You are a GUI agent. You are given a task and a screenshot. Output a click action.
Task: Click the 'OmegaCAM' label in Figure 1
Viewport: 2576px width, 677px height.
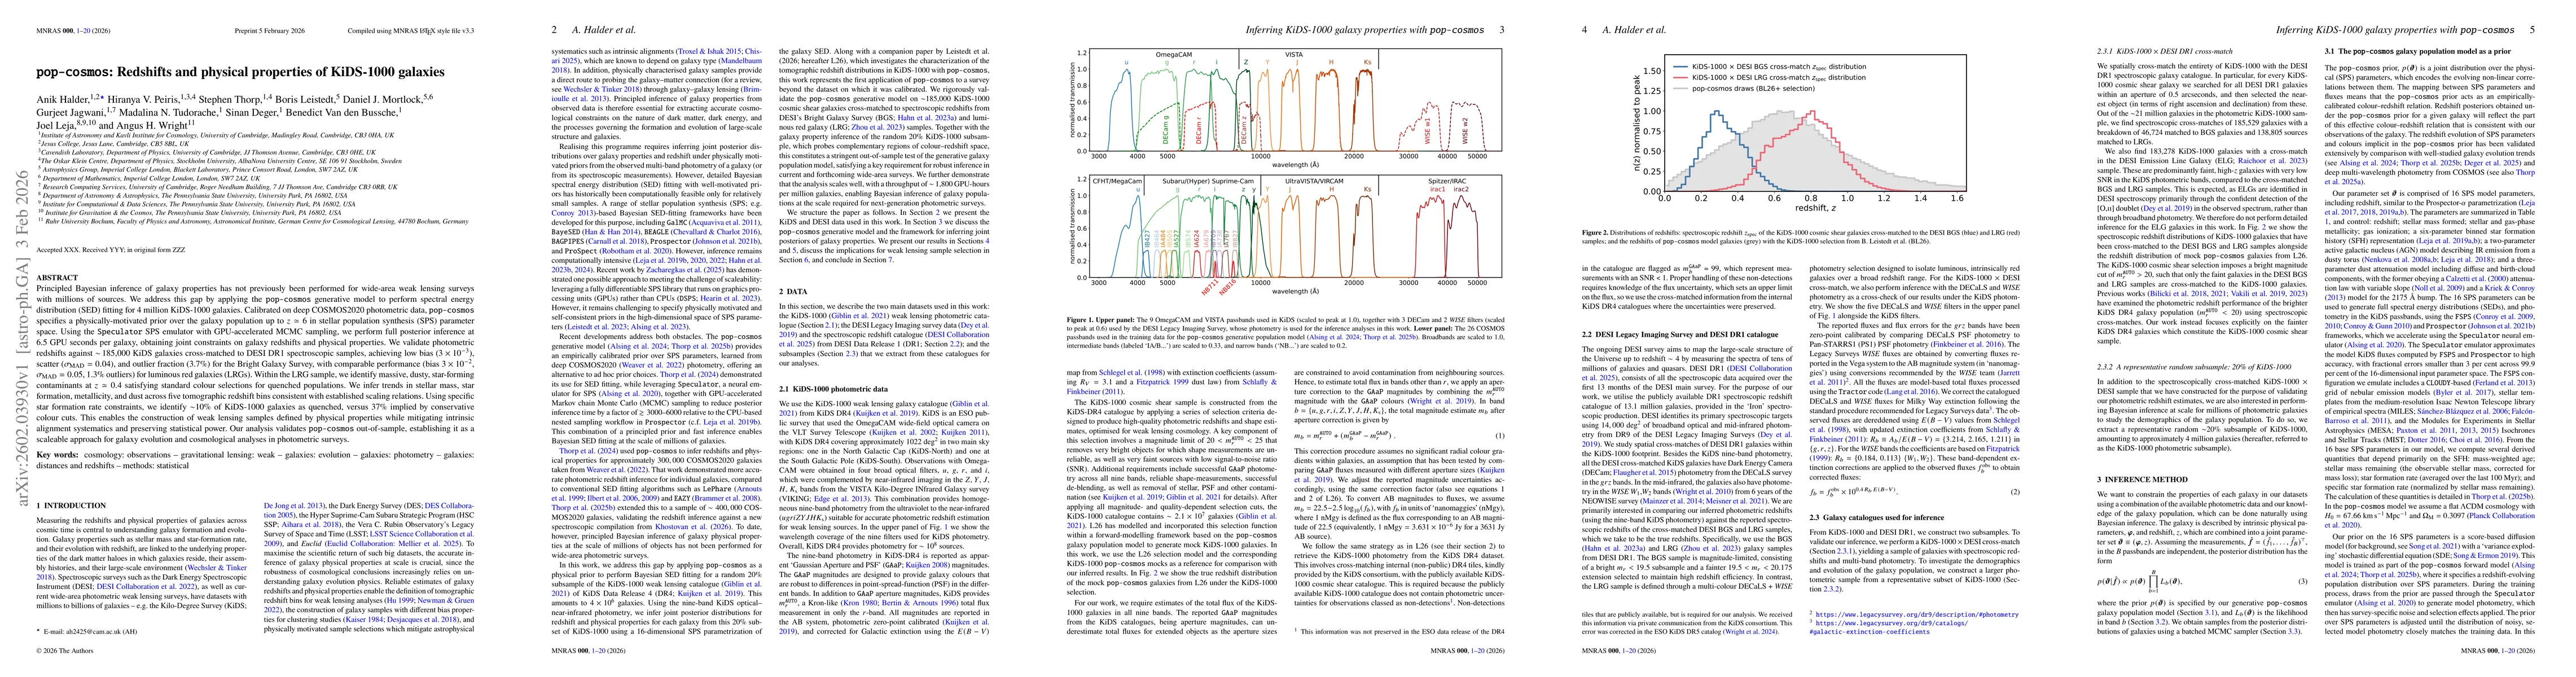tap(1173, 55)
